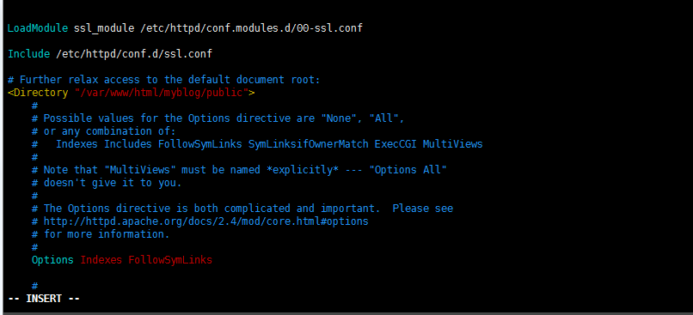This screenshot has height=315, width=693.
Task: Click the "Further relax access" comment line
Action: coord(163,80)
